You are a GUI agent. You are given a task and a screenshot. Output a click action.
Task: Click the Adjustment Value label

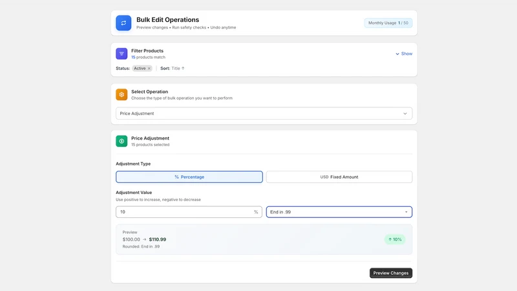[134, 192]
